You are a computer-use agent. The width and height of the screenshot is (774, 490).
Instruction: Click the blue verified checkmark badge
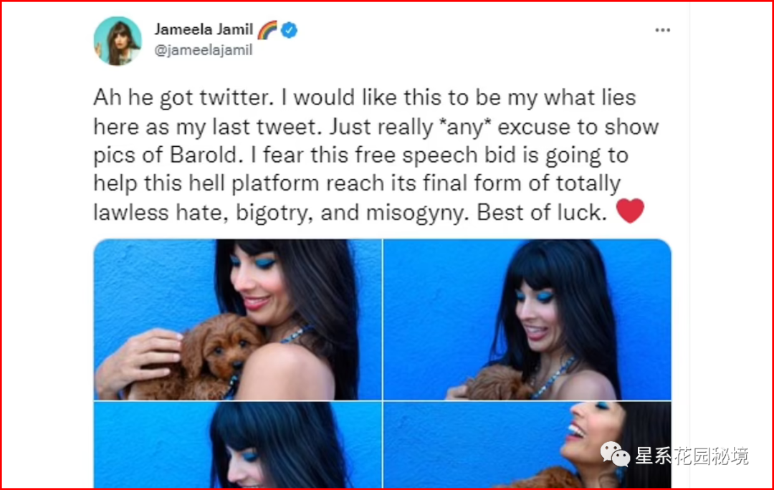[x=290, y=30]
